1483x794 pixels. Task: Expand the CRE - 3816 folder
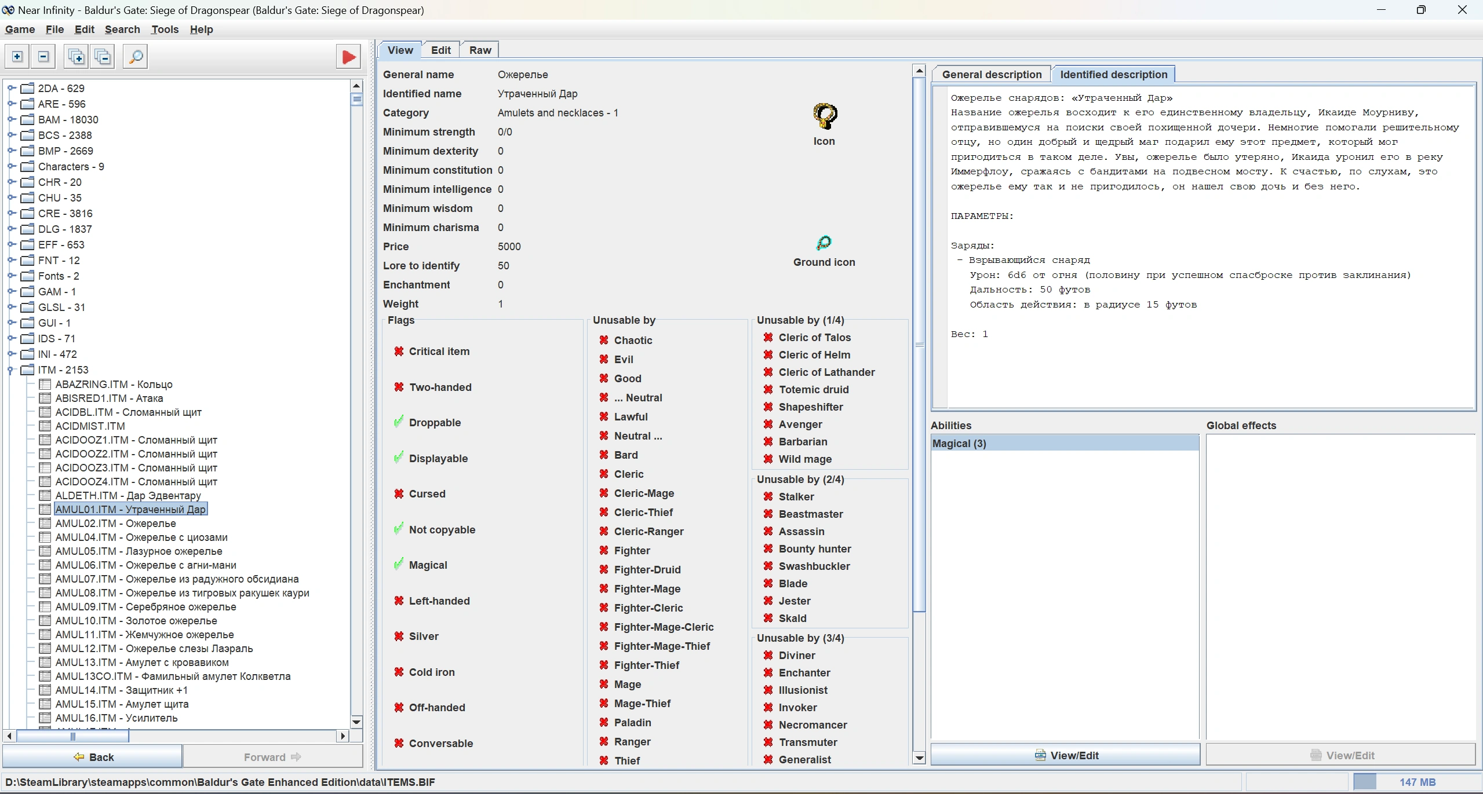pyautogui.click(x=11, y=213)
